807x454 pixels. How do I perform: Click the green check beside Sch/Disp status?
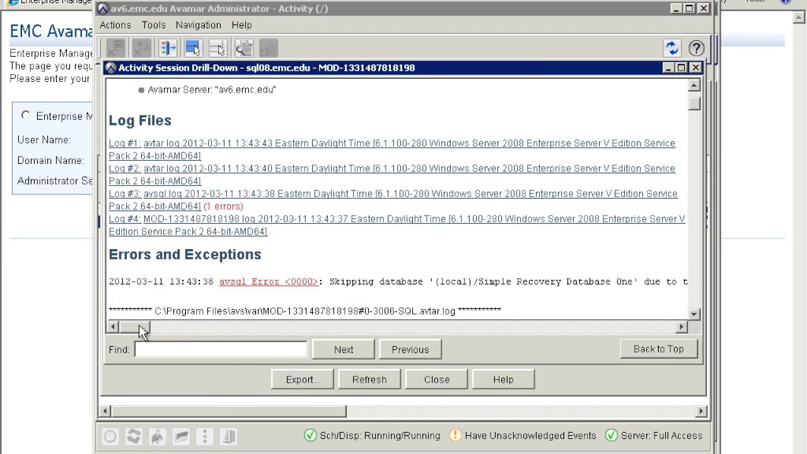tap(310, 435)
